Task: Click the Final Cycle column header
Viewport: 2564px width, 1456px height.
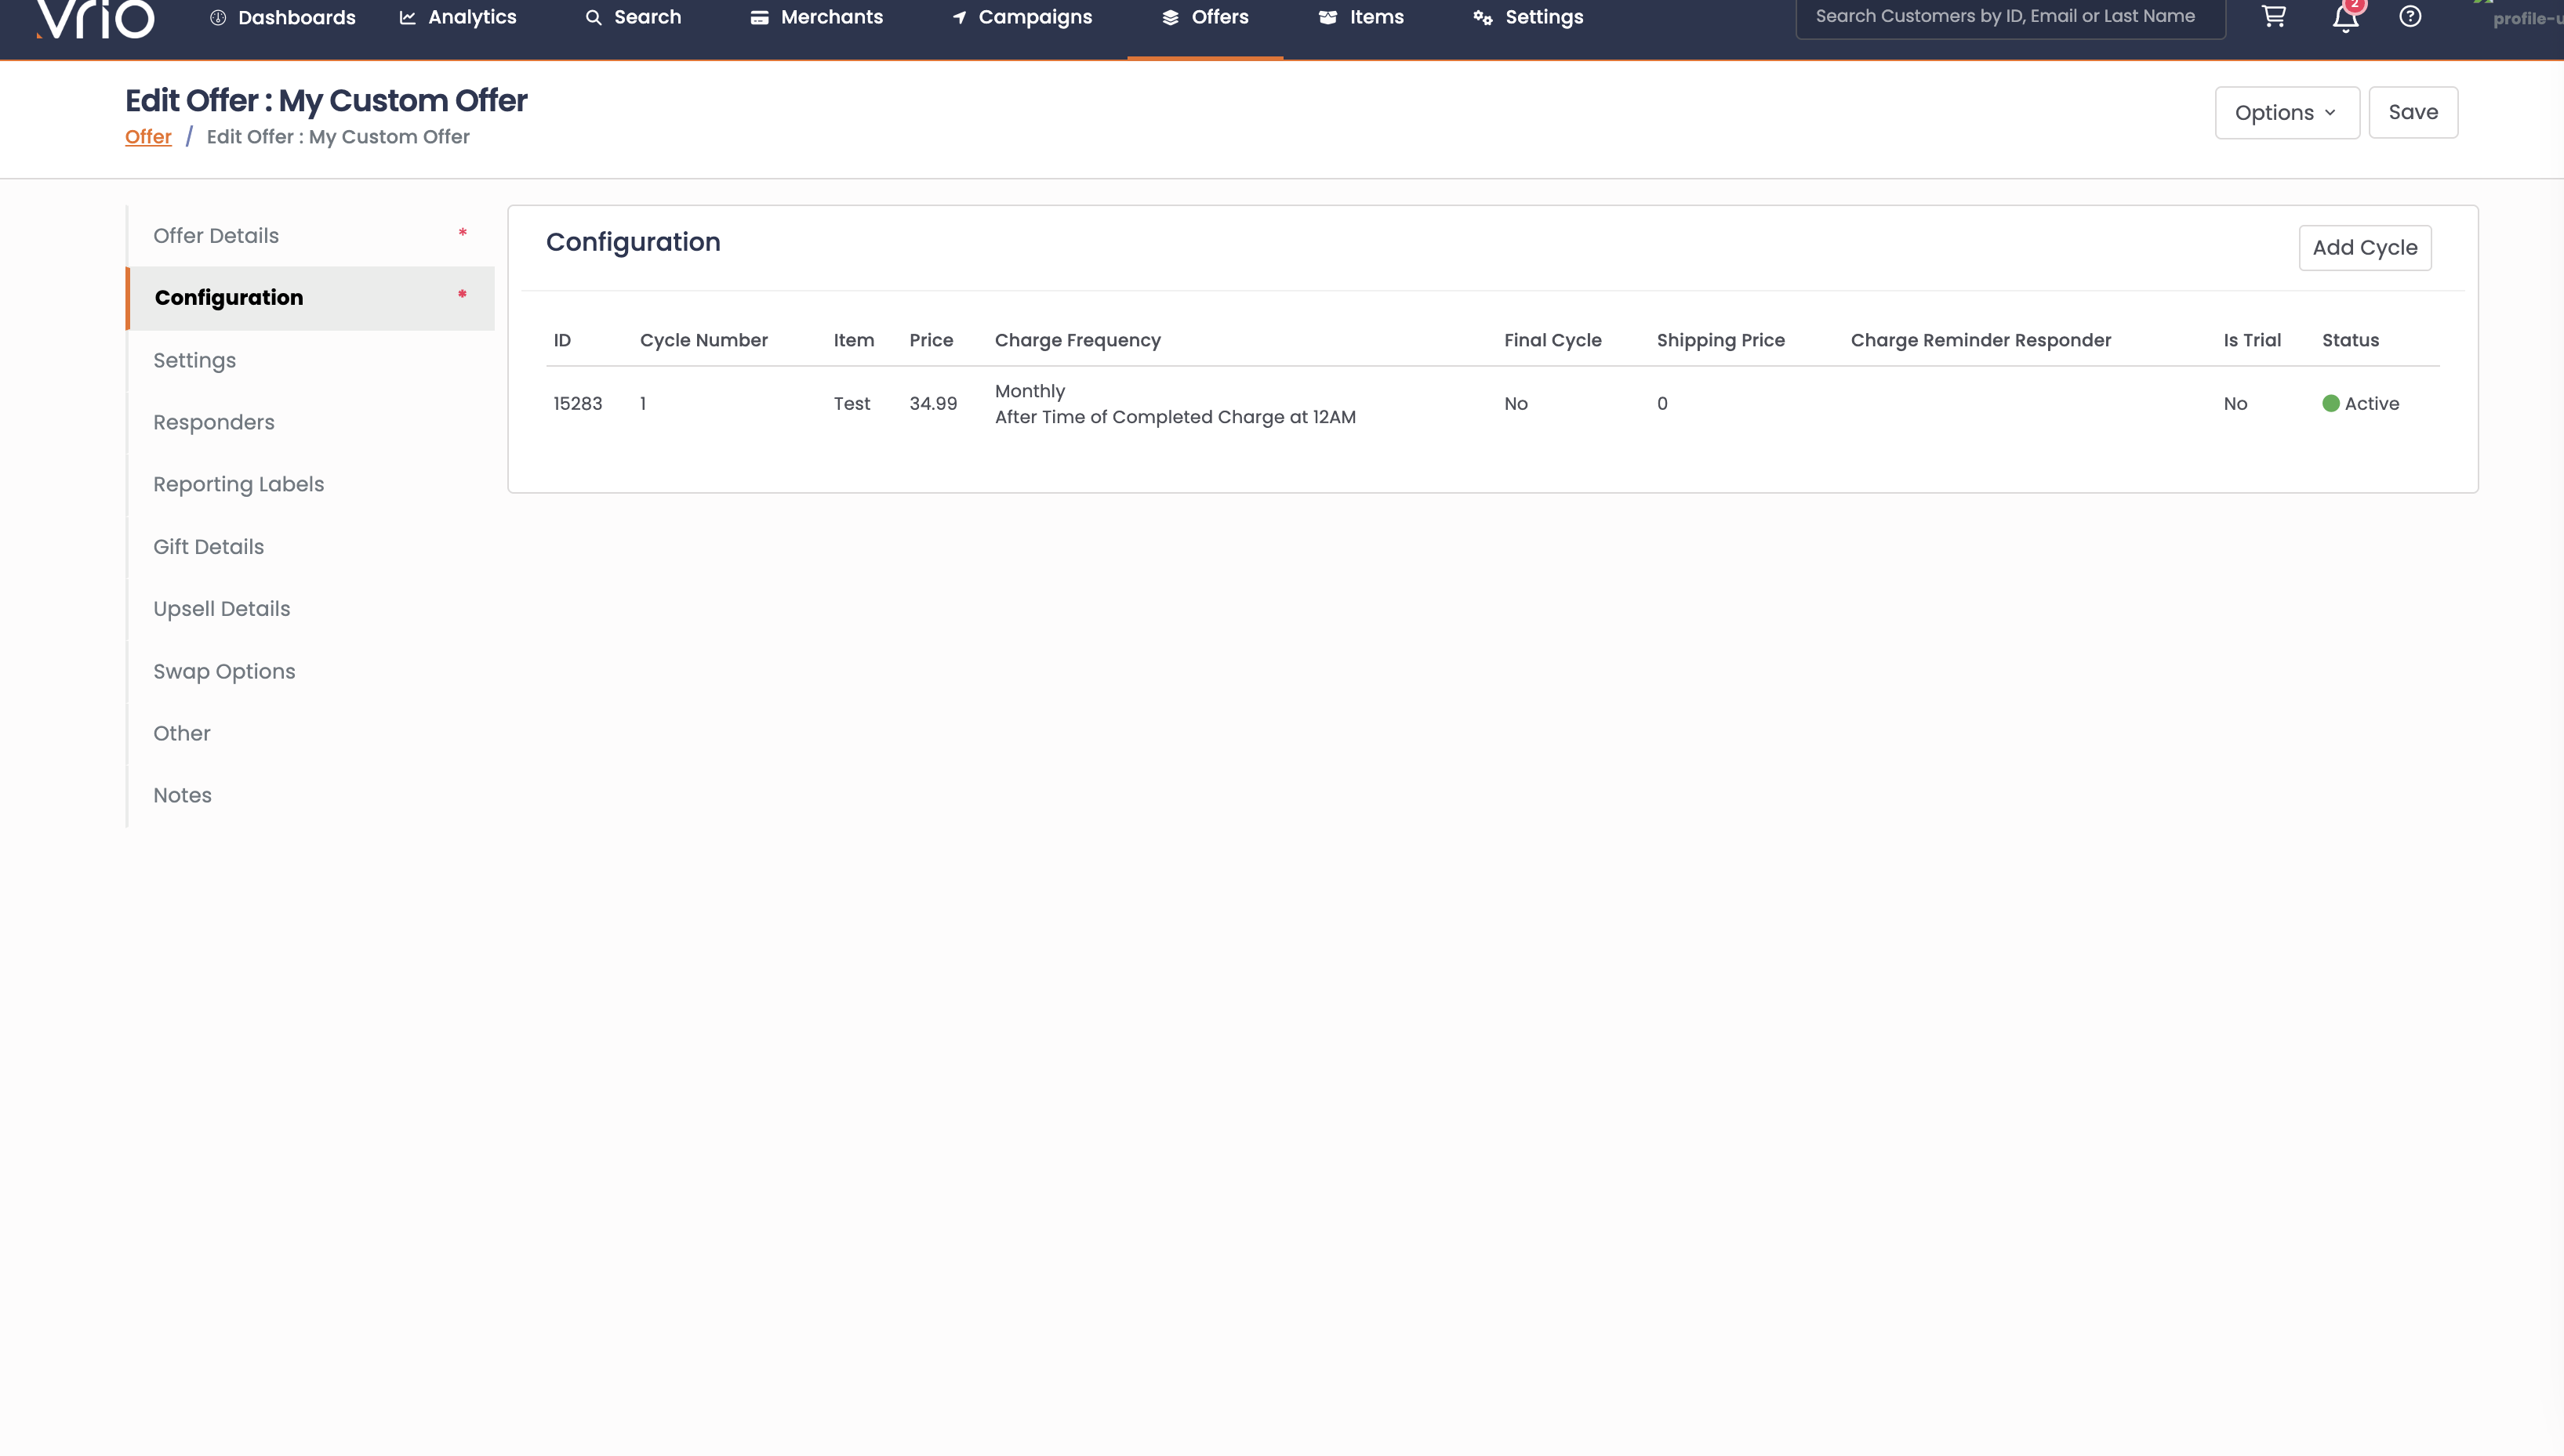Action: pyautogui.click(x=1553, y=340)
